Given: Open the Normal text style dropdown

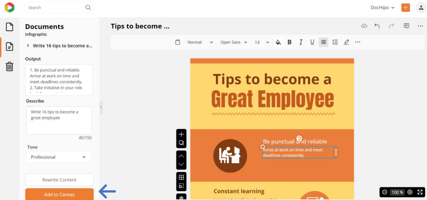Looking at the screenshot, I should 200,42.
